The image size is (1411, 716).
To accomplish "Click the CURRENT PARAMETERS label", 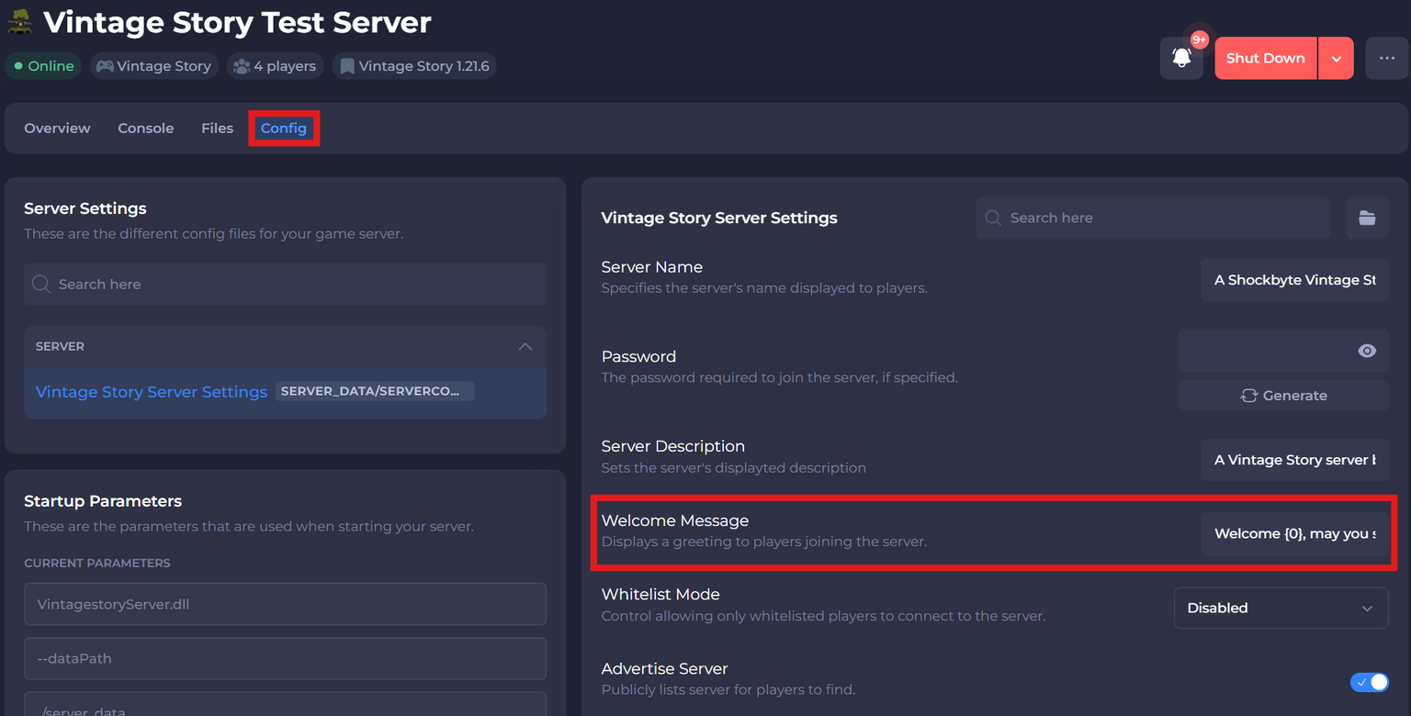I will (x=97, y=563).
